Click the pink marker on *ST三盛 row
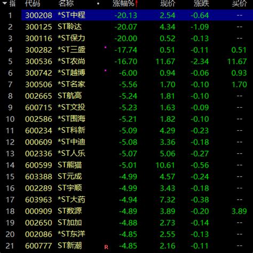This screenshot has height=253, width=253. (106, 48)
